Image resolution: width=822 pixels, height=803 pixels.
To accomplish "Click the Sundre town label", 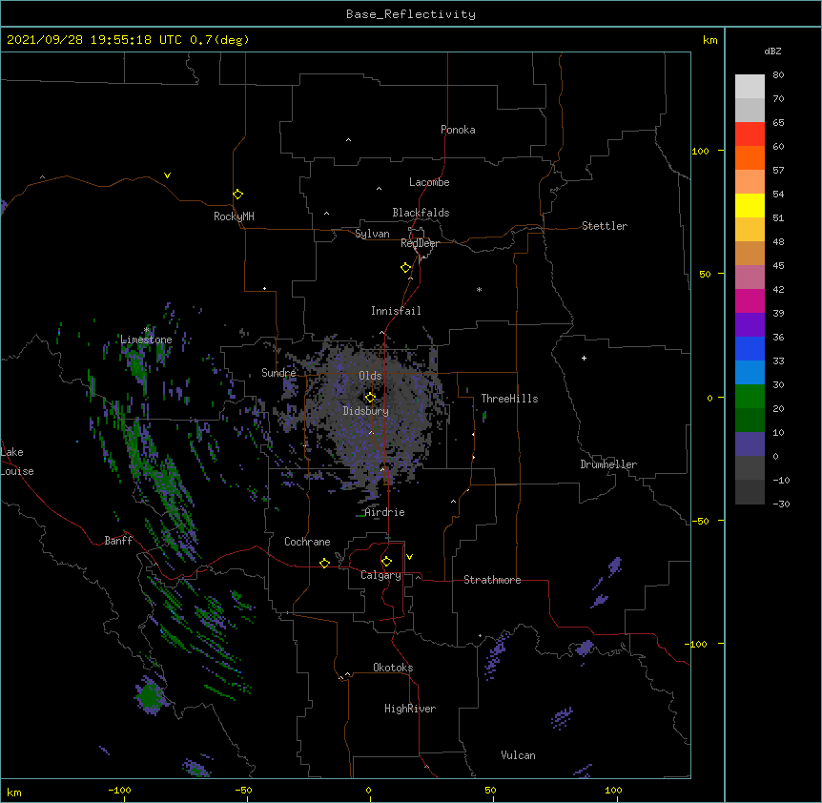I will pos(278,373).
